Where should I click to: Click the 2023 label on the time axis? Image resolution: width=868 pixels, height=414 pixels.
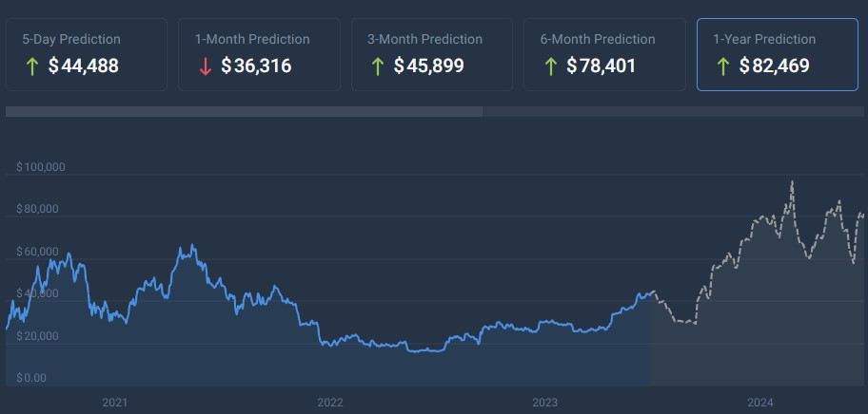544,403
